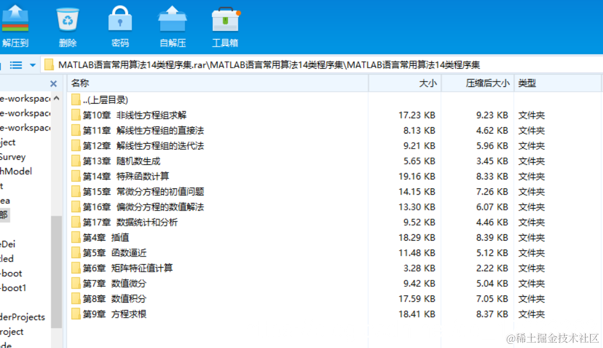Click folder icon of 第4章 插值
Viewport: 603px width, 348px height.
(76, 237)
